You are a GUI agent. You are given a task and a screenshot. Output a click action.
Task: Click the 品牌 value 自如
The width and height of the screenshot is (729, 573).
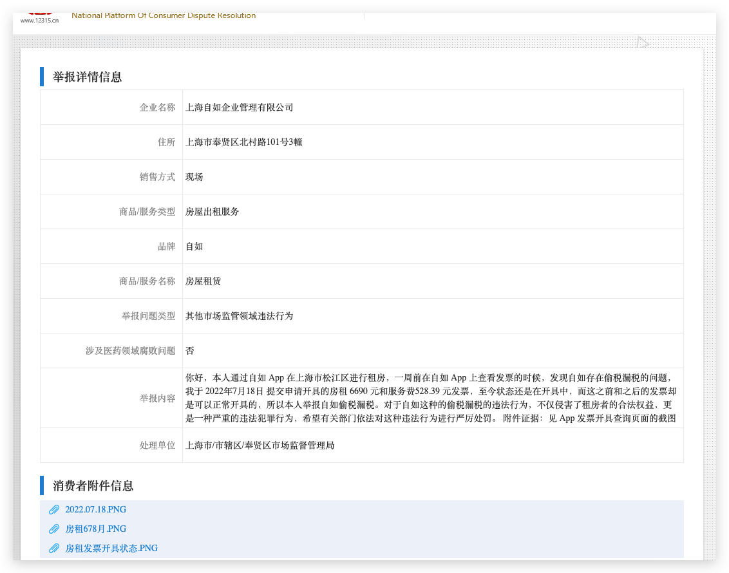coord(194,247)
